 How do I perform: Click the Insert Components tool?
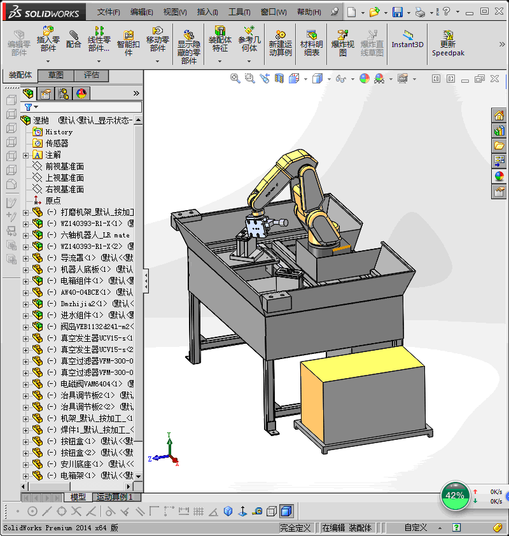click(48, 39)
